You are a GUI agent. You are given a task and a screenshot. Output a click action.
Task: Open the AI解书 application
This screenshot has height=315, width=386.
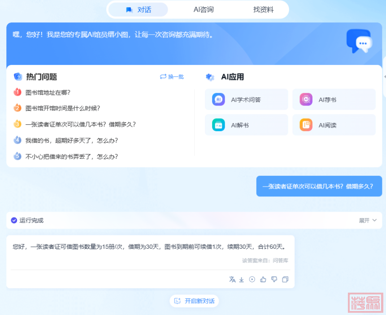(x=246, y=125)
